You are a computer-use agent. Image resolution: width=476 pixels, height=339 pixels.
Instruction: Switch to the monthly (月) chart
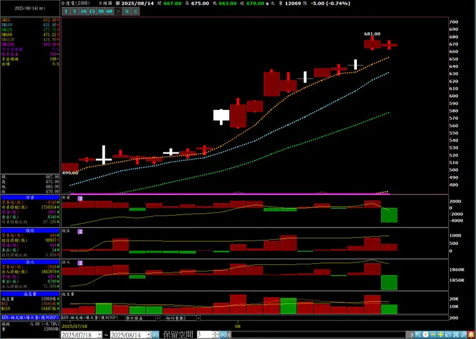pyautogui.click(x=135, y=12)
